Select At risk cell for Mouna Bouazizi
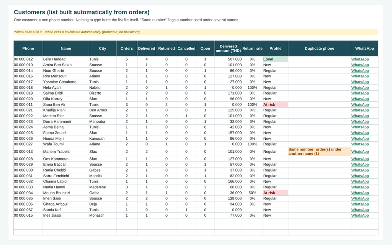The width and height of the screenshot is (392, 245). pyautogui.click(x=275, y=193)
